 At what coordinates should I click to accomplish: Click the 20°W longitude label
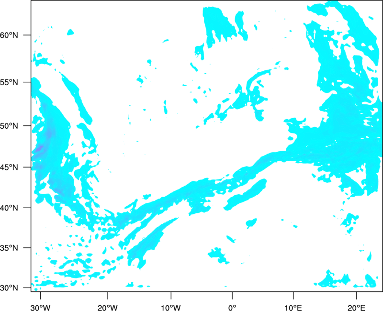pos(107,308)
